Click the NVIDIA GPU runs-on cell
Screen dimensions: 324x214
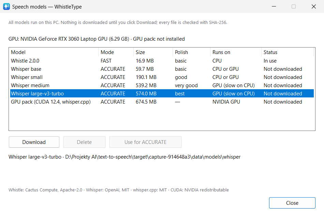tap(226, 102)
